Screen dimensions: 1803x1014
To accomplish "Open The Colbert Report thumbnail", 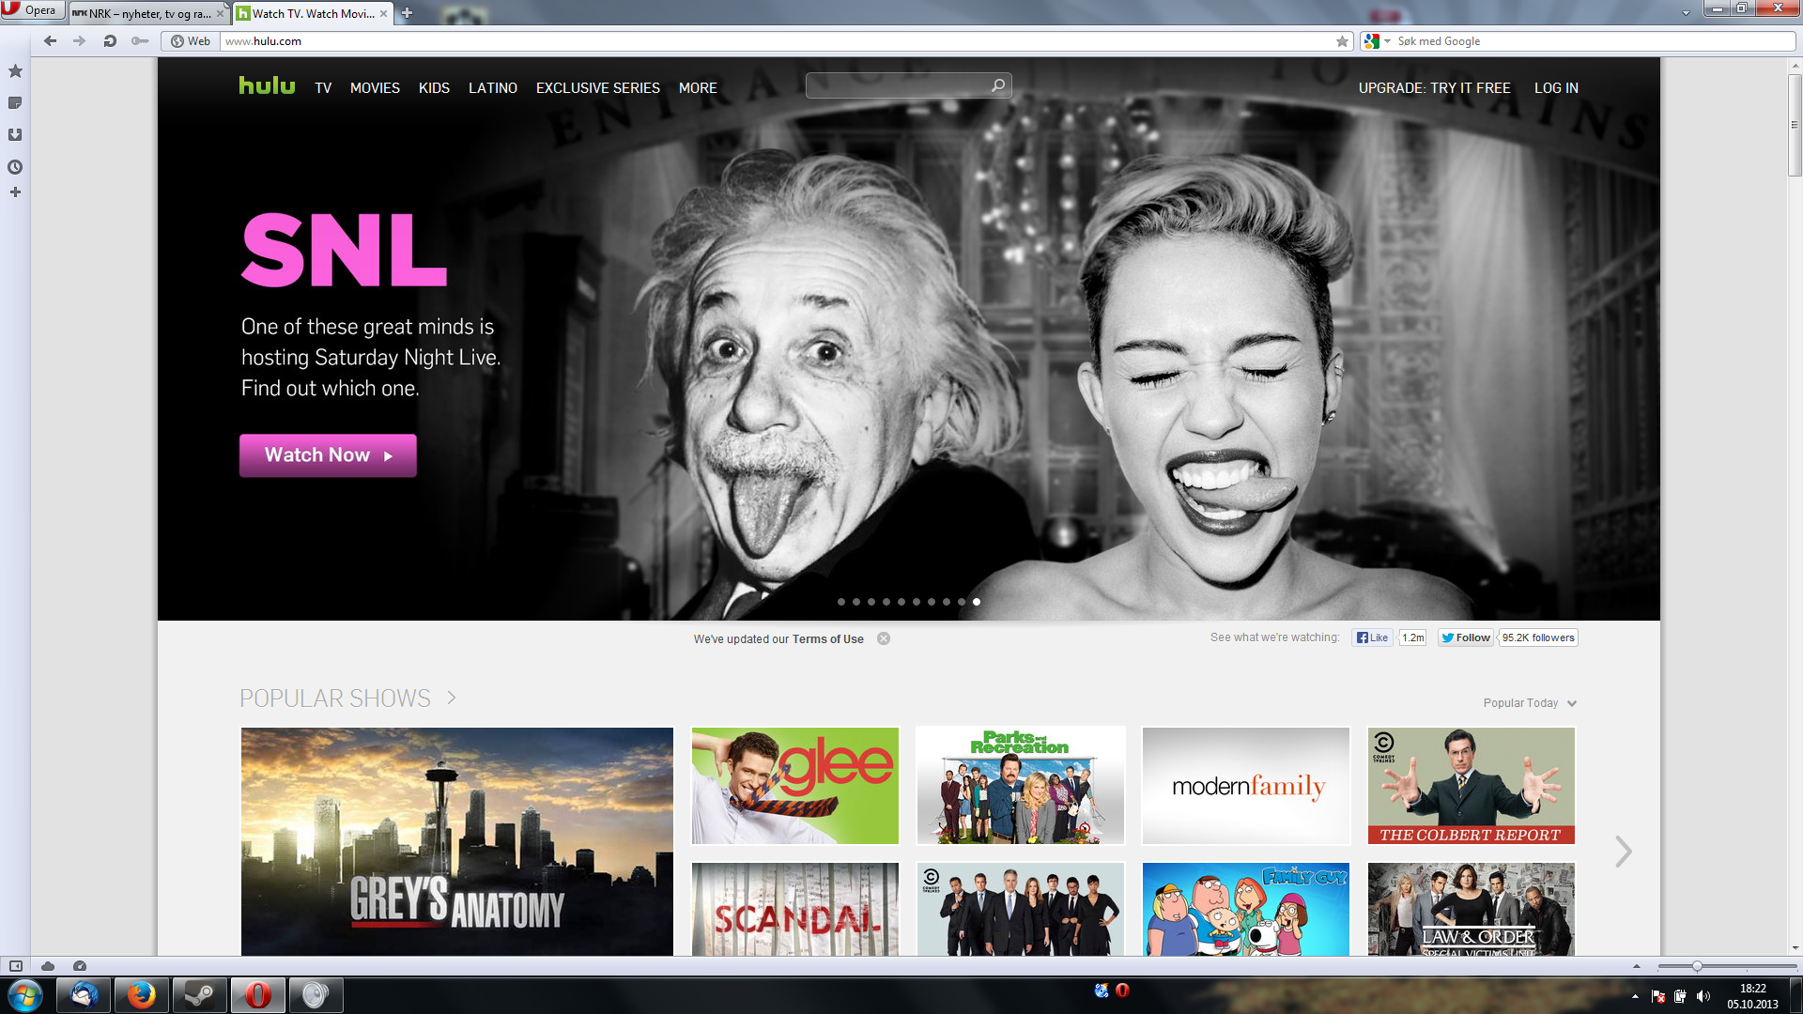I will 1472,786.
